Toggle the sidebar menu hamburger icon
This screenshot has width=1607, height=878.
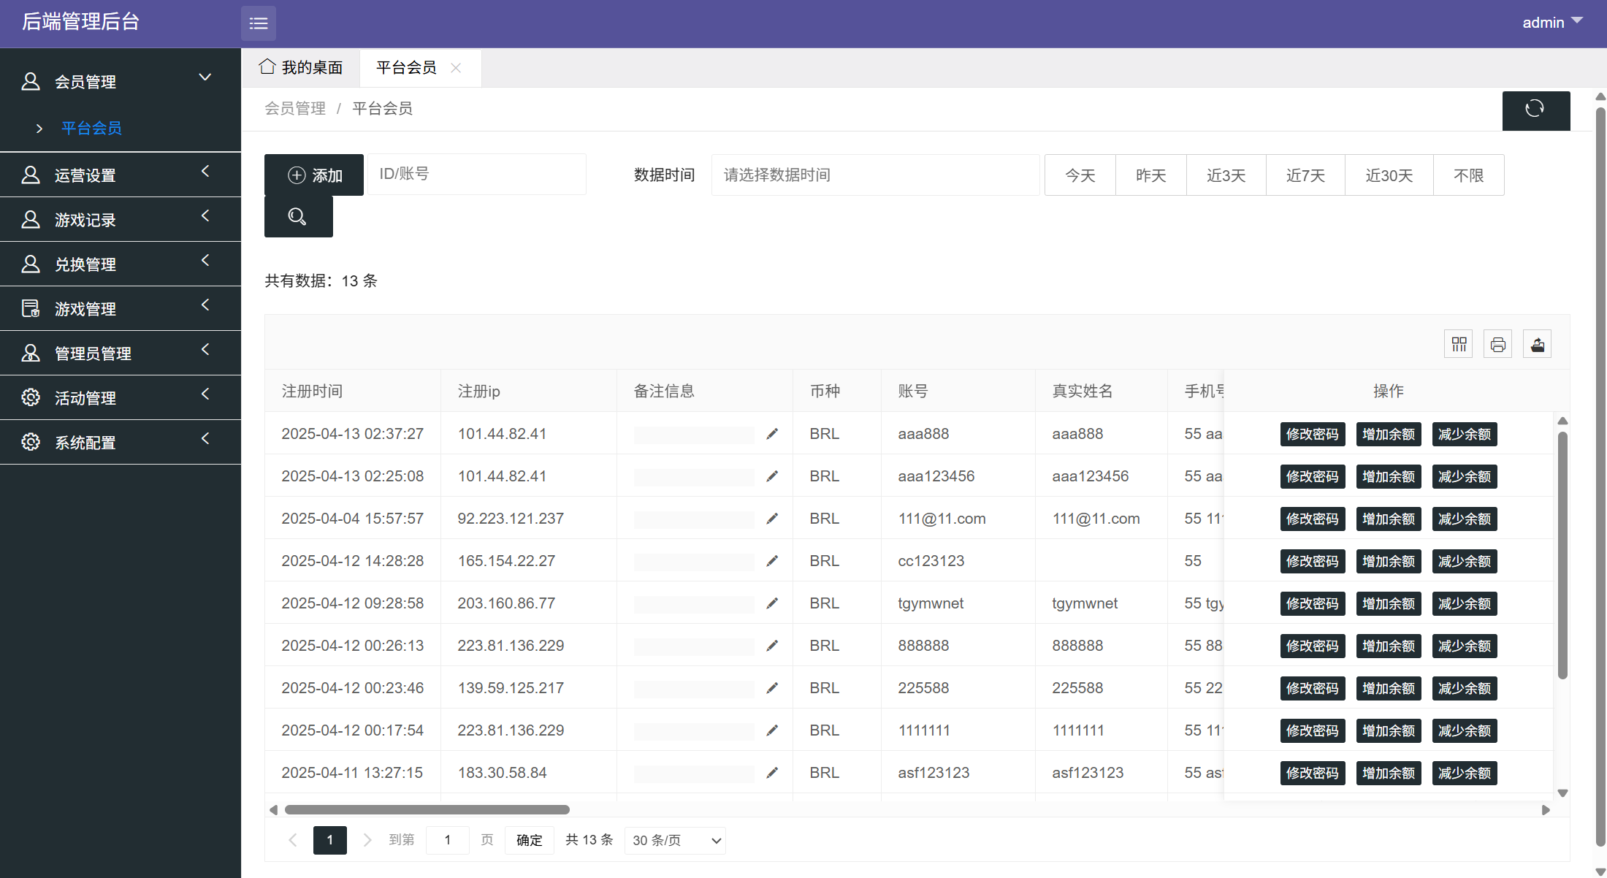tap(258, 23)
